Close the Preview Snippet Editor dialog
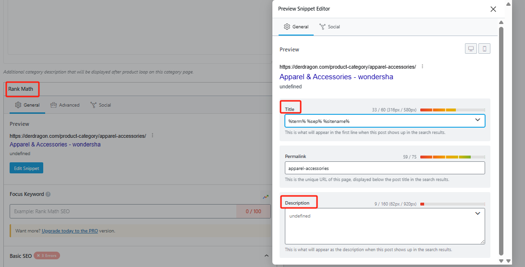The image size is (525, 267). click(493, 9)
